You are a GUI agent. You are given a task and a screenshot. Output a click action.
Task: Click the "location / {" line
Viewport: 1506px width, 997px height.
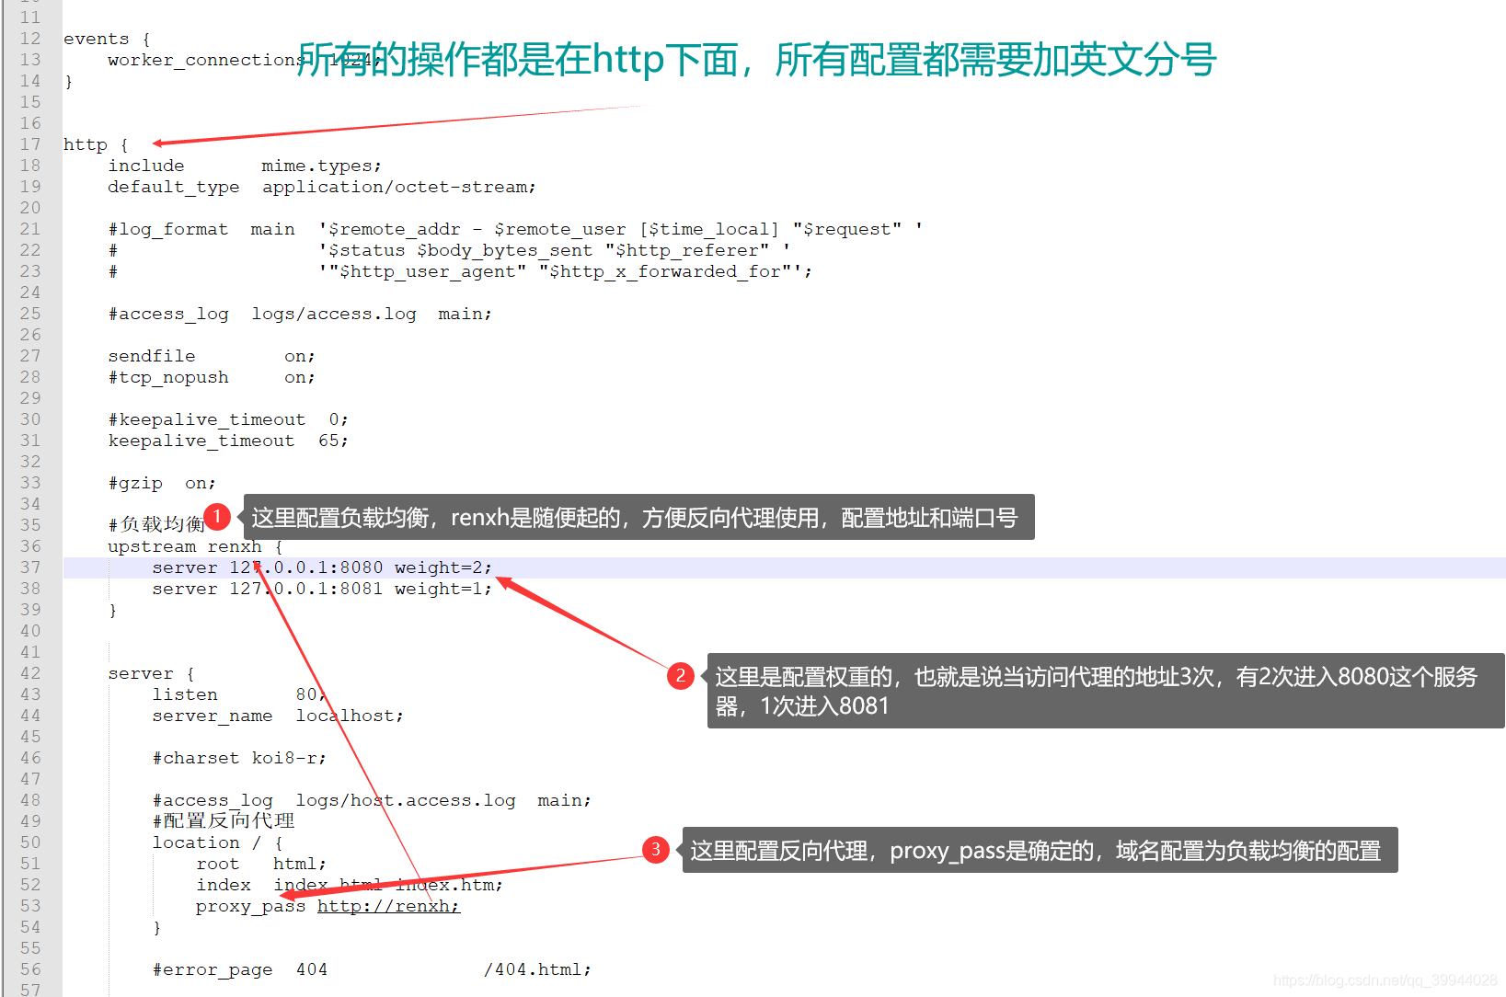217,842
